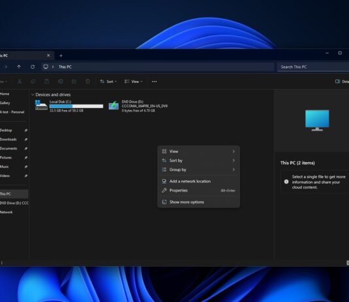Maximize the File Explorer window
Viewport: 349px width, 302px height.
(x=340, y=53)
